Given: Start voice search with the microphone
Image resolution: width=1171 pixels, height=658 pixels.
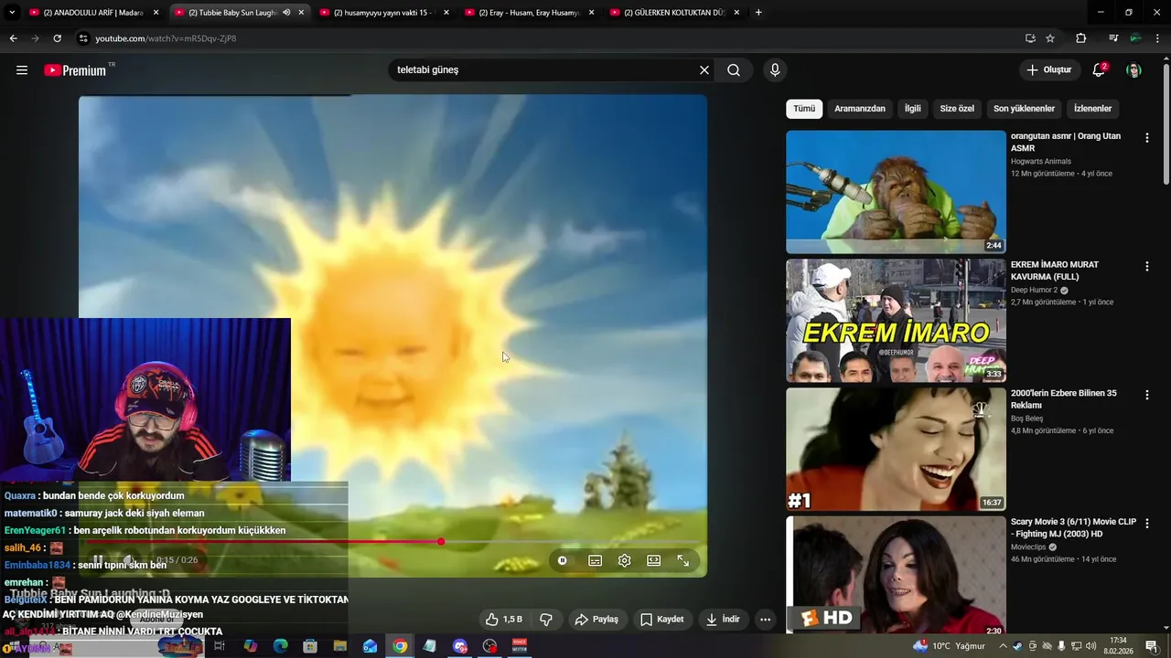Looking at the screenshot, I should pyautogui.click(x=775, y=70).
